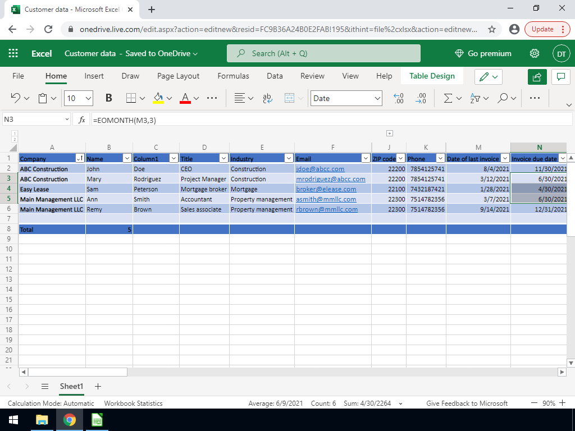Click the Undo icon in the ribbon
The height and width of the screenshot is (431, 575).
pos(15,98)
